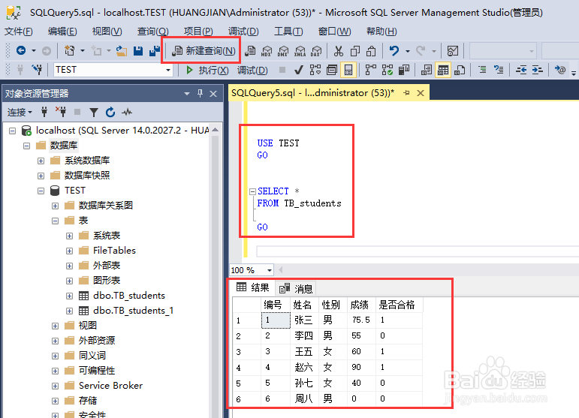Click the Object Explorer filter icon
Screen dimensions: 579x418
point(94,112)
